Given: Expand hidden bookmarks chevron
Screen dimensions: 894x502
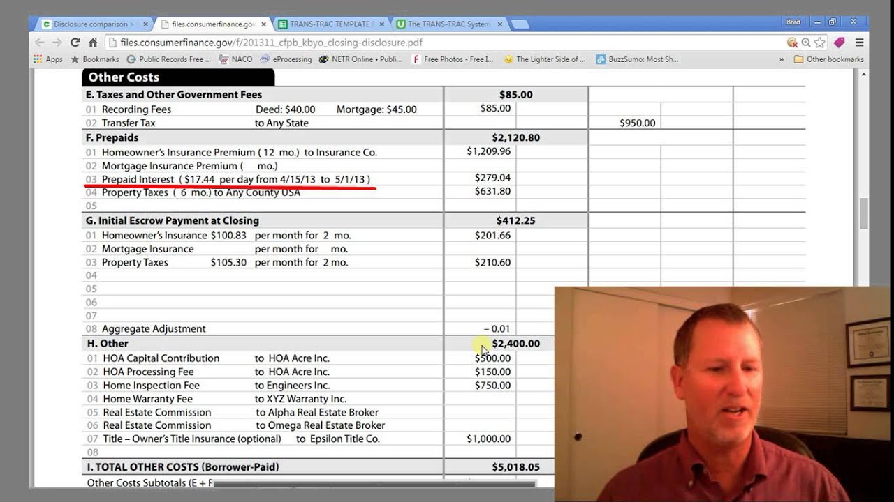Looking at the screenshot, I should (782, 59).
